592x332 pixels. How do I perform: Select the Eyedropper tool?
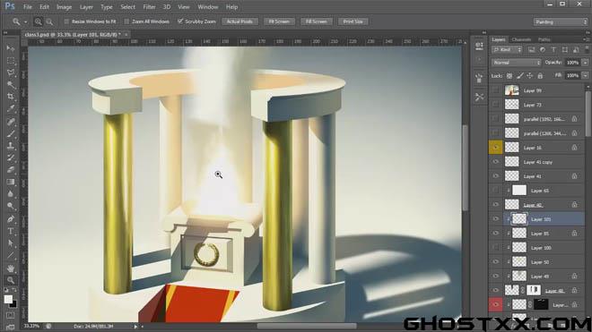point(11,108)
